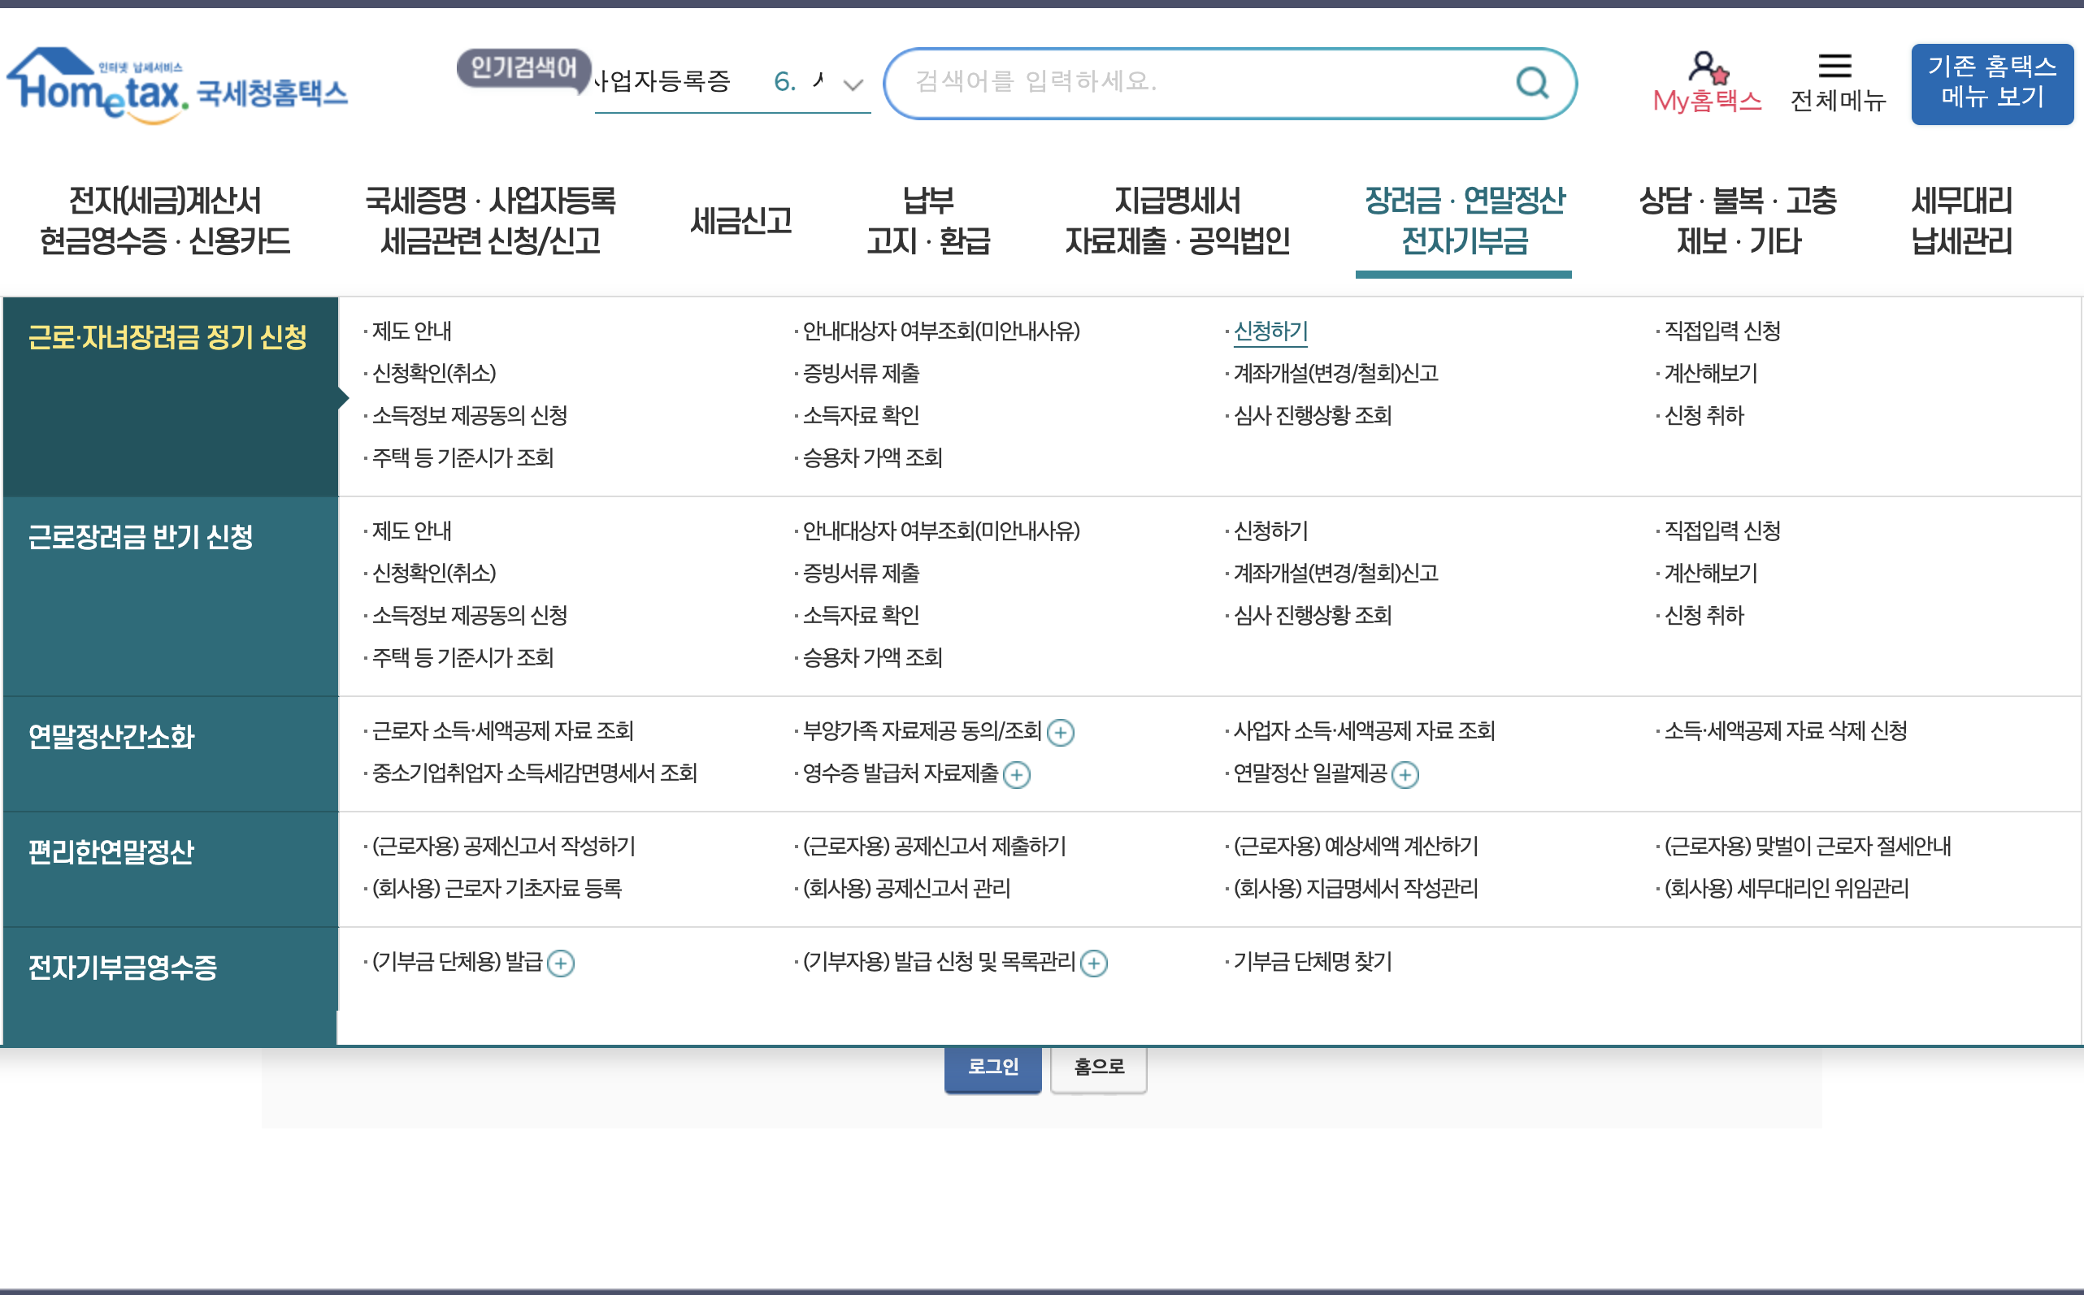Click 주택 등 기준시가 조회 under 정기 신청
2084x1295 pixels.
[462, 458]
